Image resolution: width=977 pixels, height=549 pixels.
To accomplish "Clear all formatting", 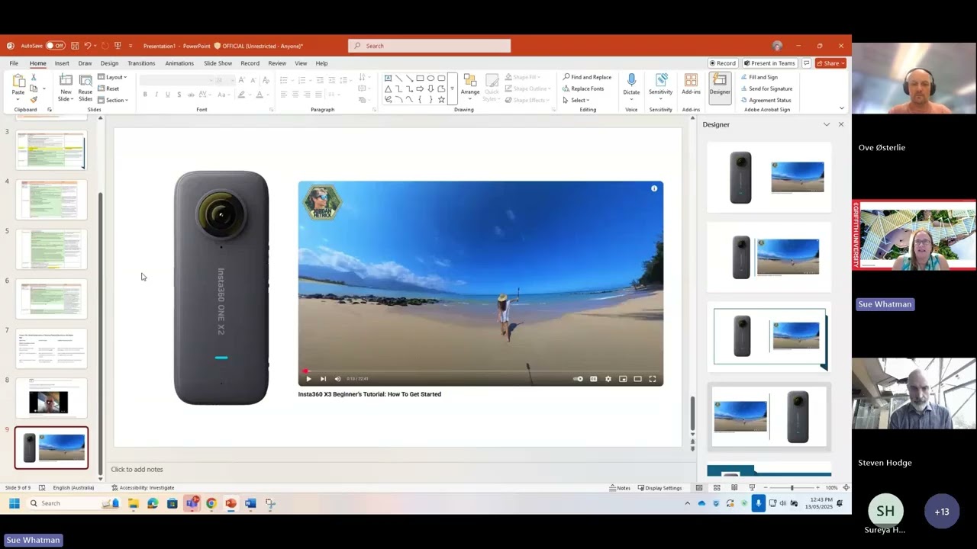I will [266, 79].
